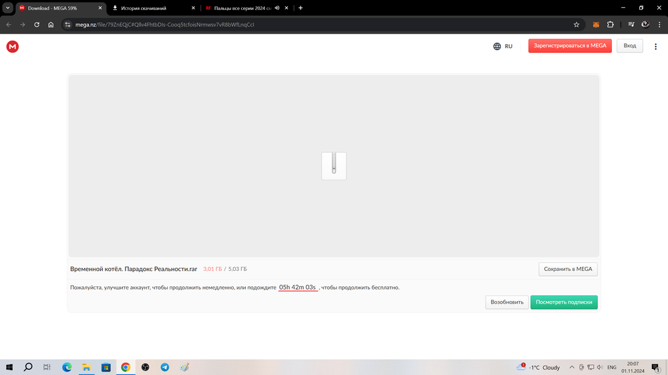The image size is (668, 375).
Task: Bookmark this page with the star icon
Action: pos(576,25)
